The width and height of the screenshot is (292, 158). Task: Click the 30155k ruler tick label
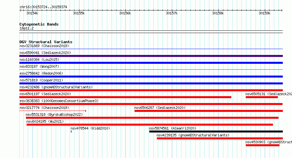point(79,13)
